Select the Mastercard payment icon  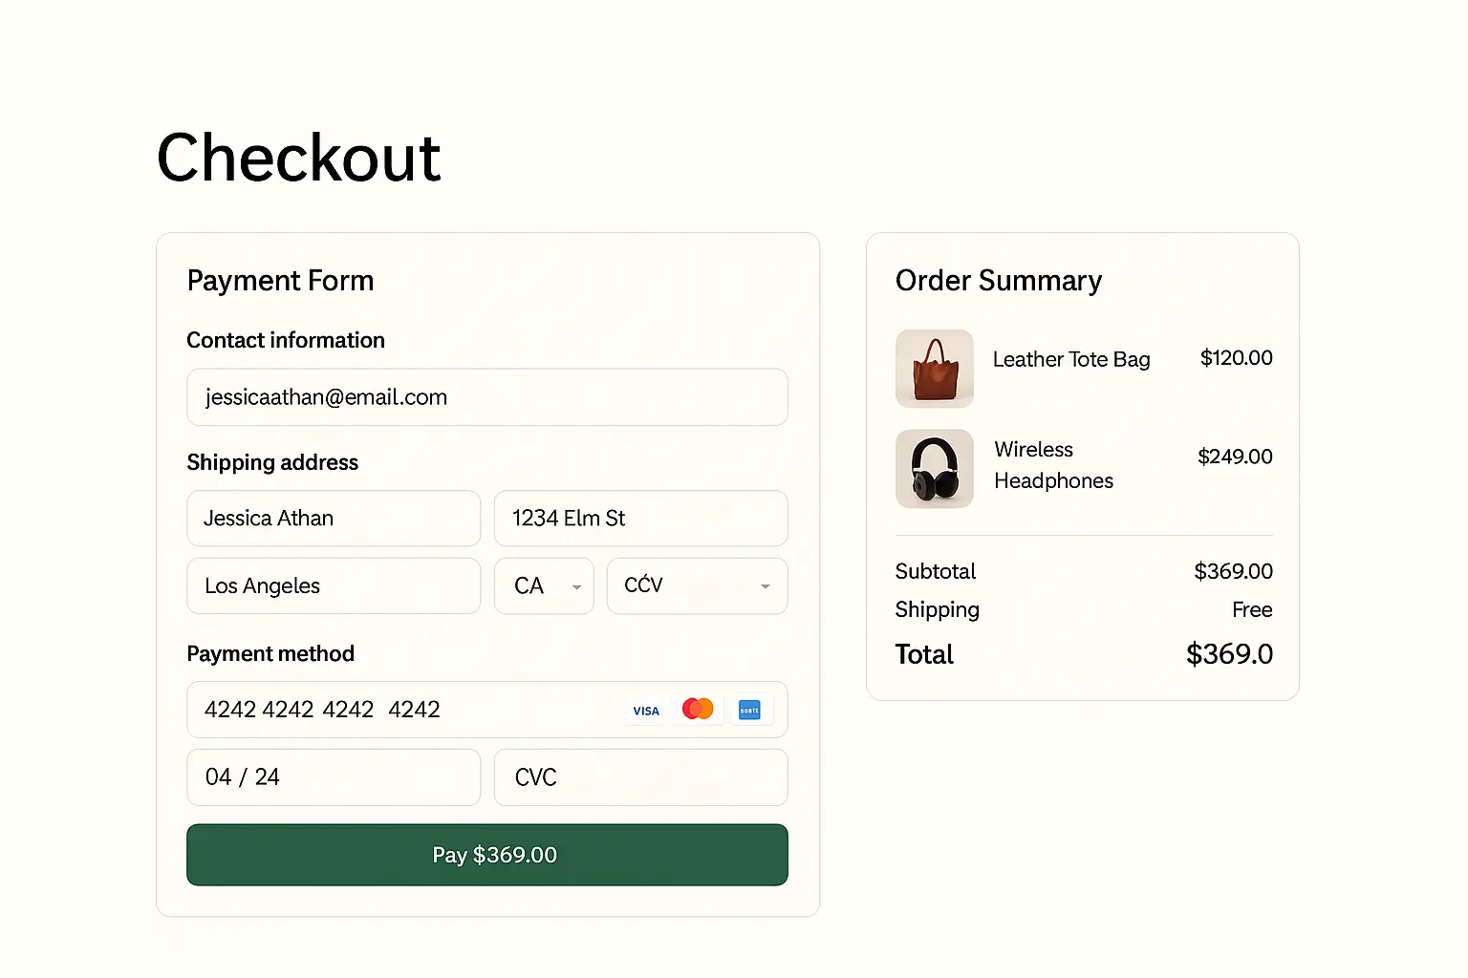[698, 709]
